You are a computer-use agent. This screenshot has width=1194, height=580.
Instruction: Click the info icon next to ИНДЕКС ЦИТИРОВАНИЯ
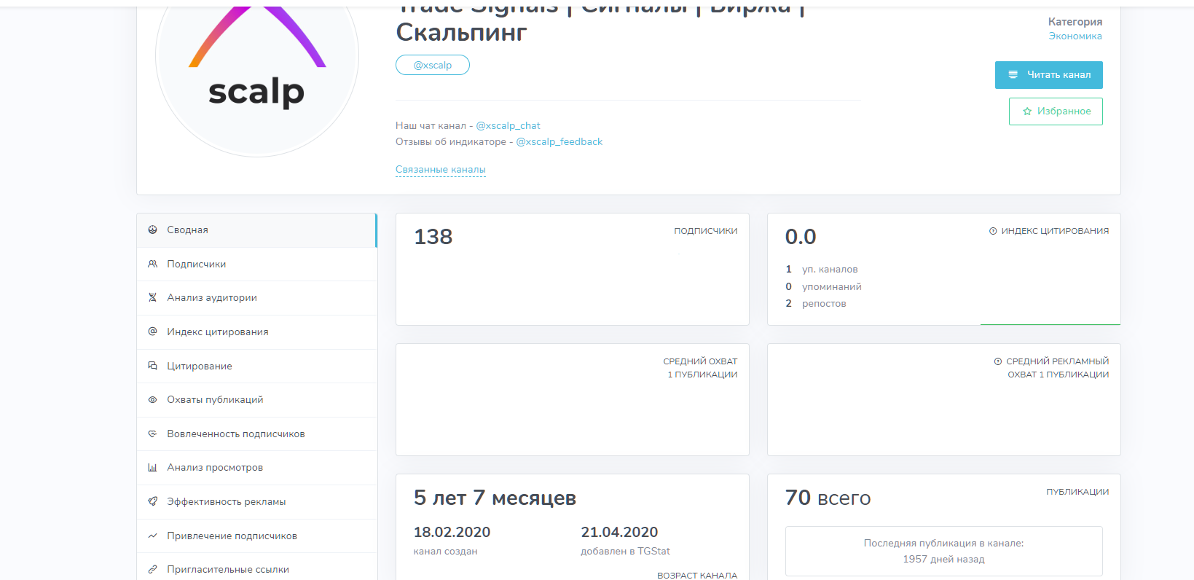click(993, 231)
